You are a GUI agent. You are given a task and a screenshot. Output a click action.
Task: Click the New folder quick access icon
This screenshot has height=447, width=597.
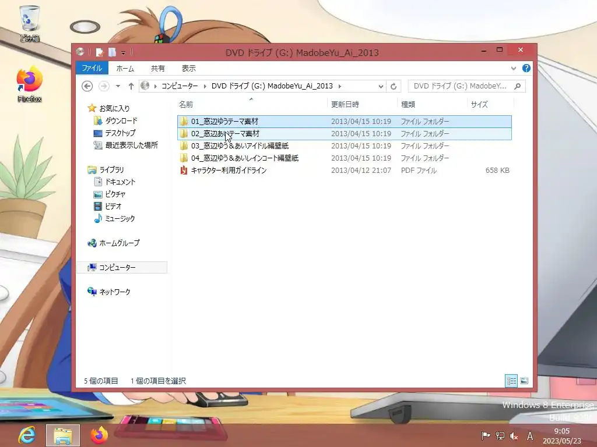112,52
